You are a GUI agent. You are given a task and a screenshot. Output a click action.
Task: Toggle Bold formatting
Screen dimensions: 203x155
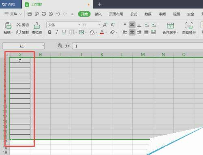[50, 32]
